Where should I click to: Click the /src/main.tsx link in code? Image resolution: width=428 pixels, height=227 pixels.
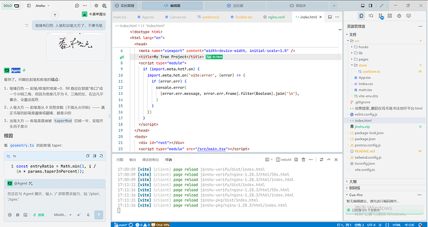(x=212, y=149)
